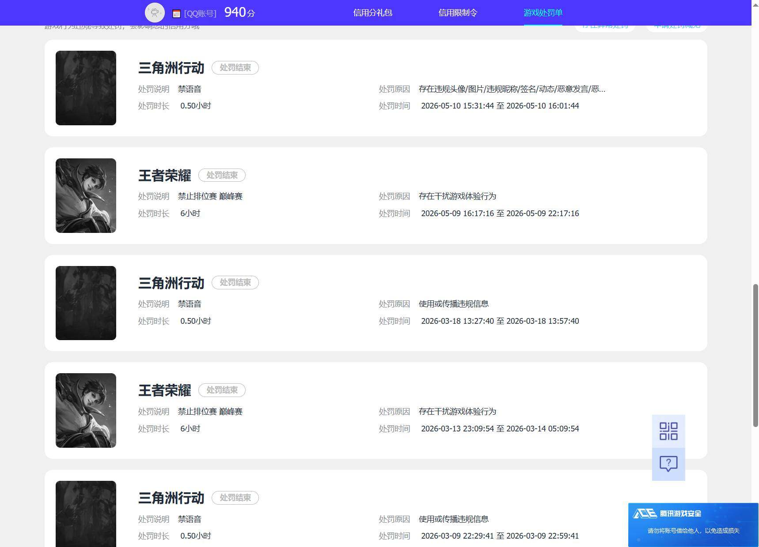Select the time 2026-05-10 15:31:44 至 2026-05-10 16:01:44
759x547 pixels.
500,106
